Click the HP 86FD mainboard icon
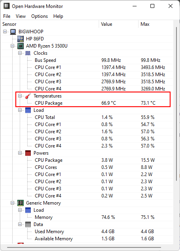 coord(21,39)
